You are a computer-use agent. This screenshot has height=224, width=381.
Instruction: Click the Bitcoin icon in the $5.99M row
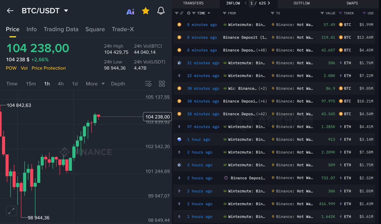click(179, 24)
